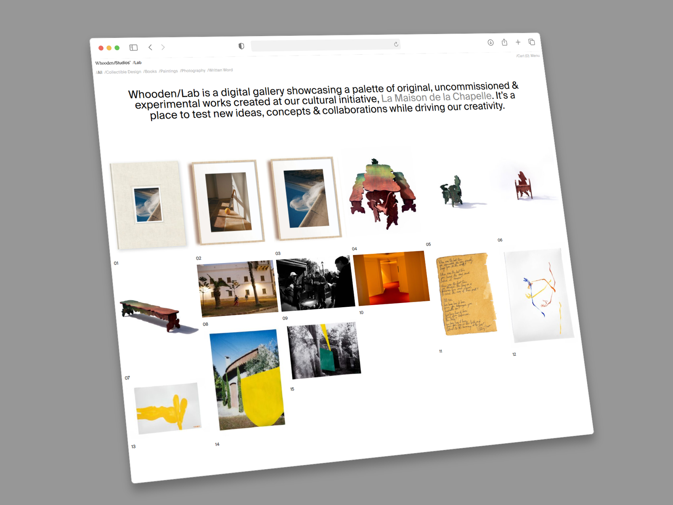The image size is (673, 505).
Task: Go forward to next page
Action: click(163, 47)
